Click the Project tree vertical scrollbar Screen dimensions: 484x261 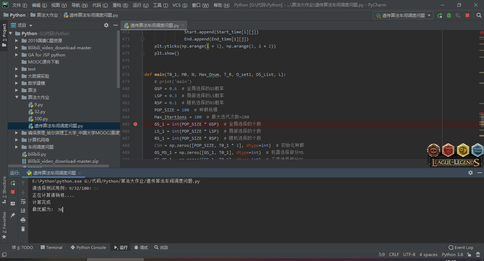tap(118, 60)
